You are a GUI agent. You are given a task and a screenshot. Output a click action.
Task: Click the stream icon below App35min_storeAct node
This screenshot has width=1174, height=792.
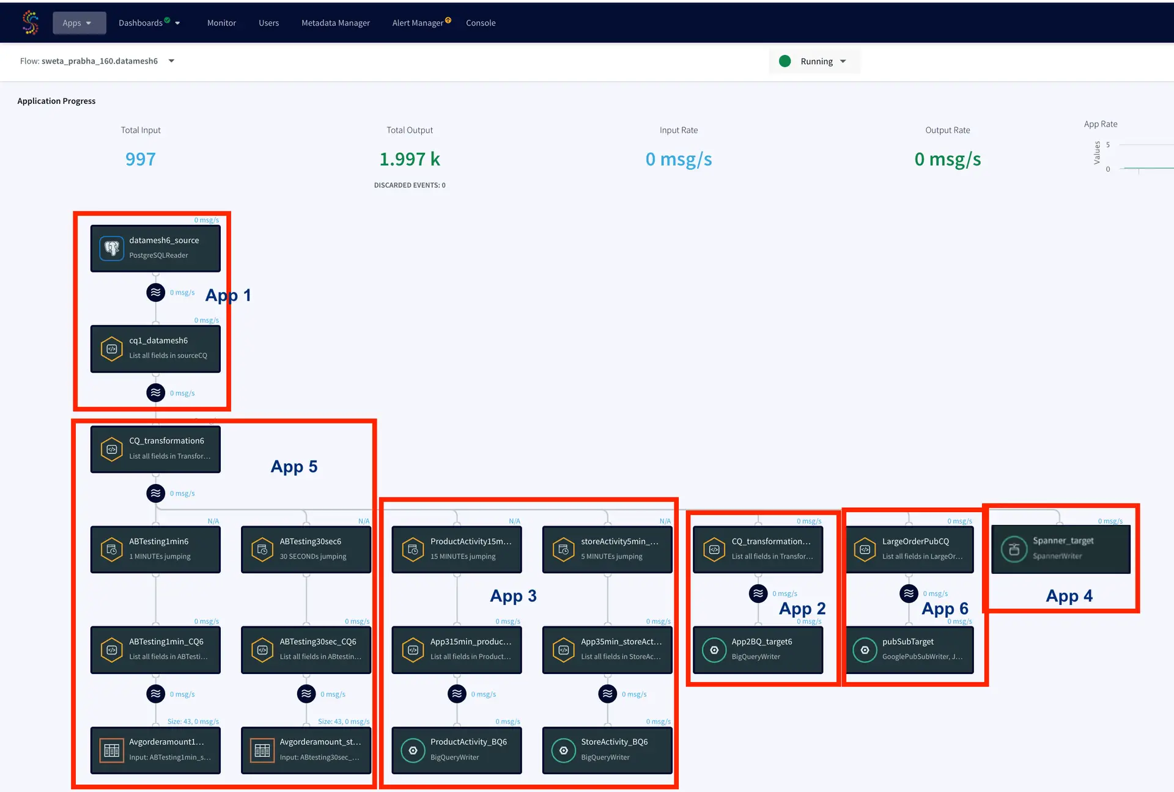[x=607, y=694]
